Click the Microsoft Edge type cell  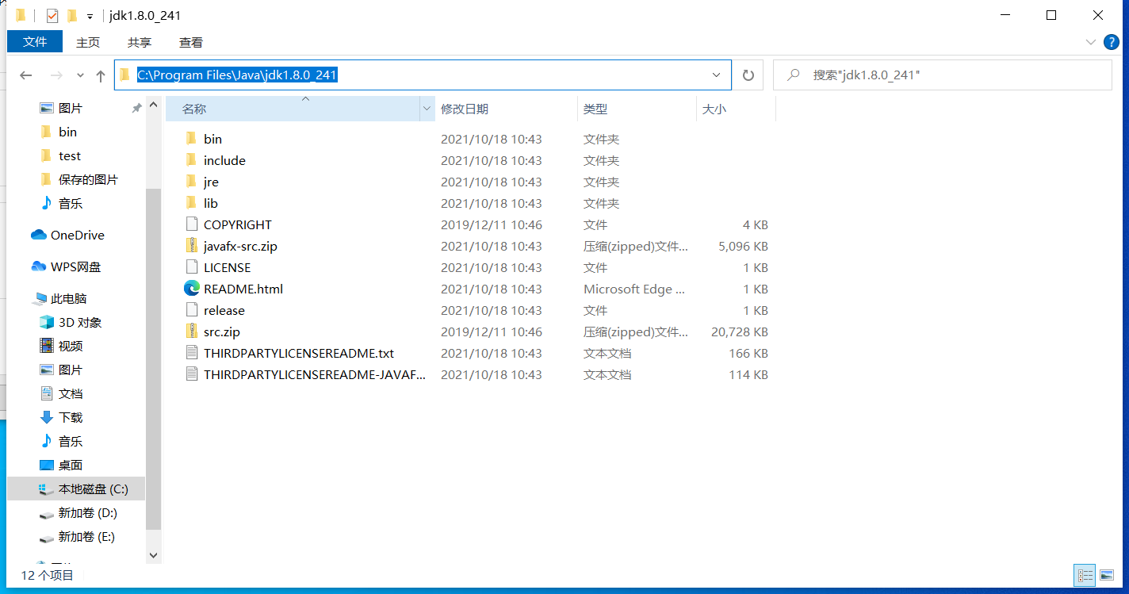pyautogui.click(x=634, y=289)
